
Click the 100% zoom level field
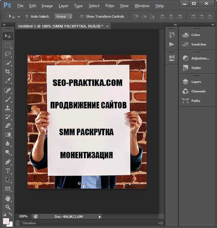23,216
